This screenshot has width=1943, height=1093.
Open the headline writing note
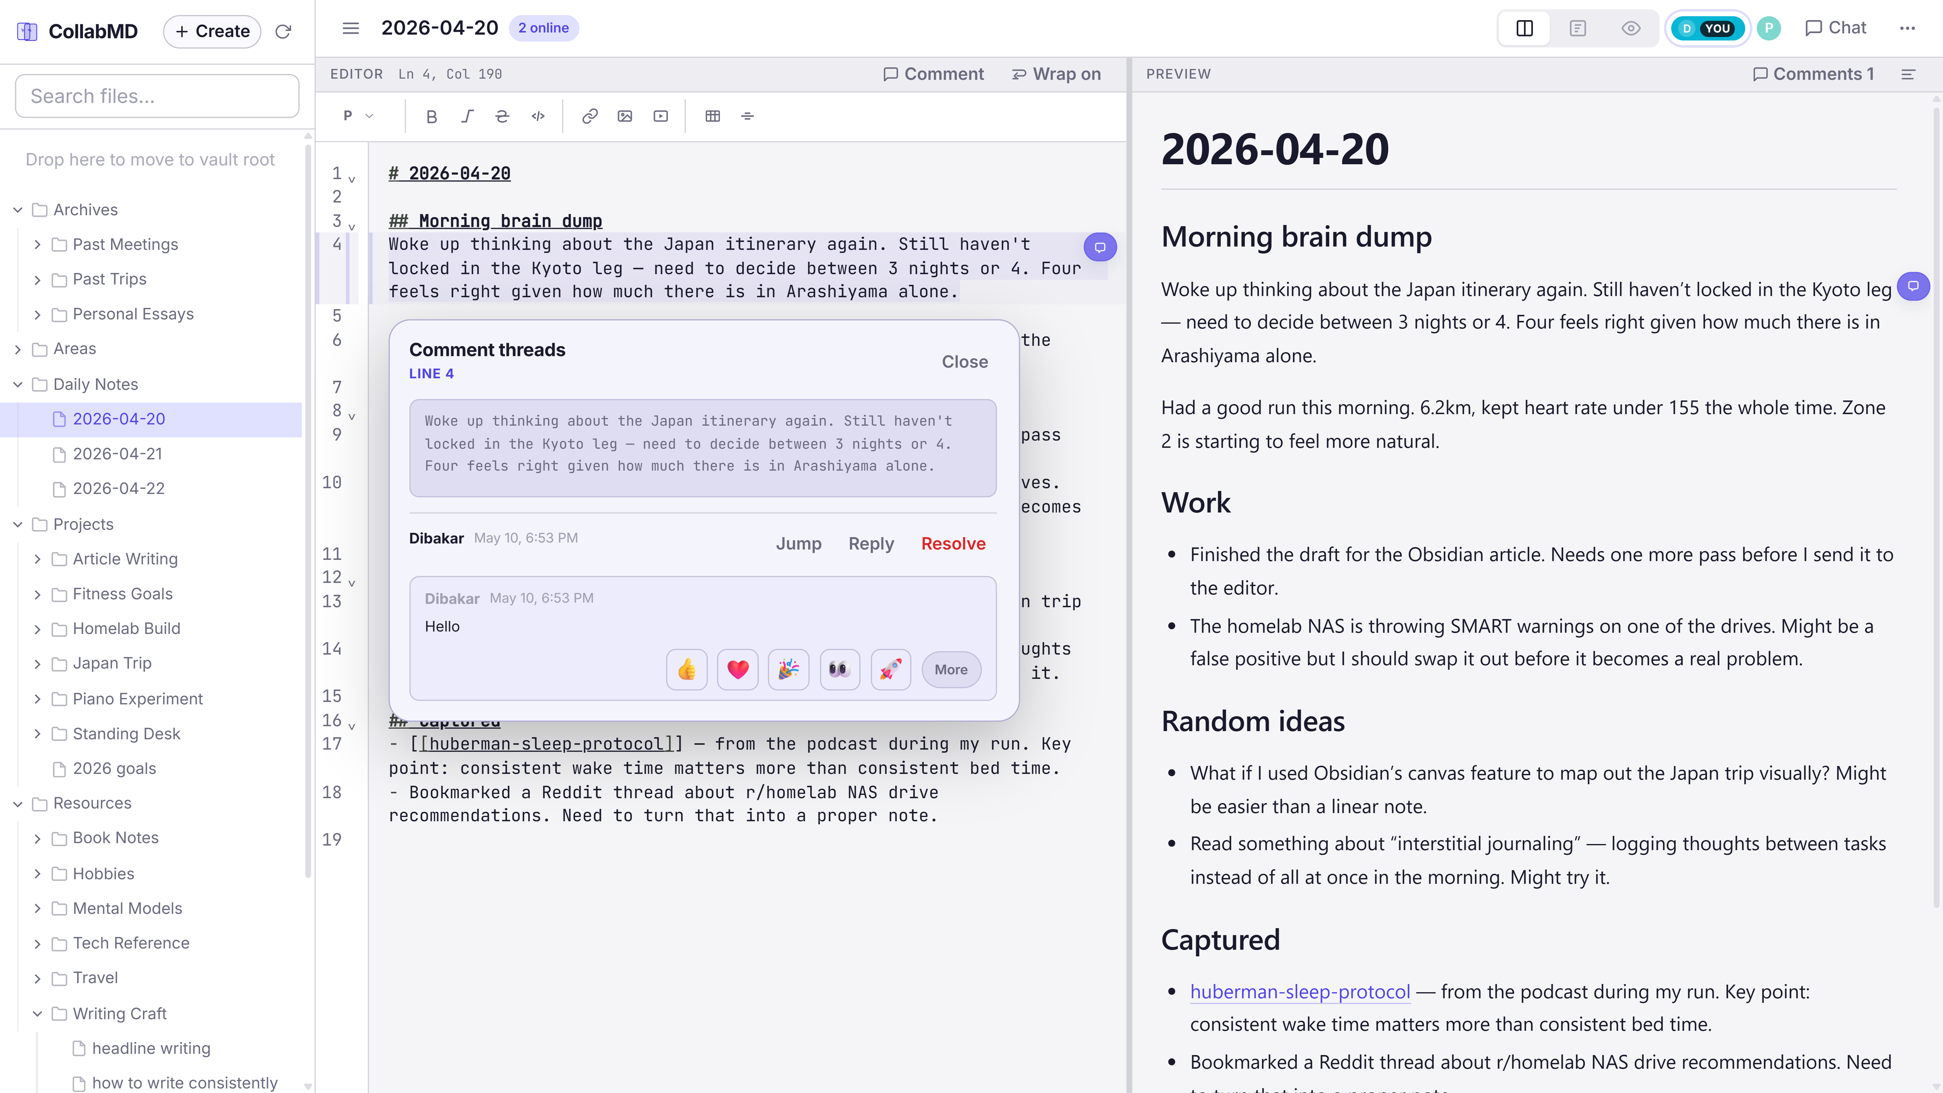(151, 1048)
